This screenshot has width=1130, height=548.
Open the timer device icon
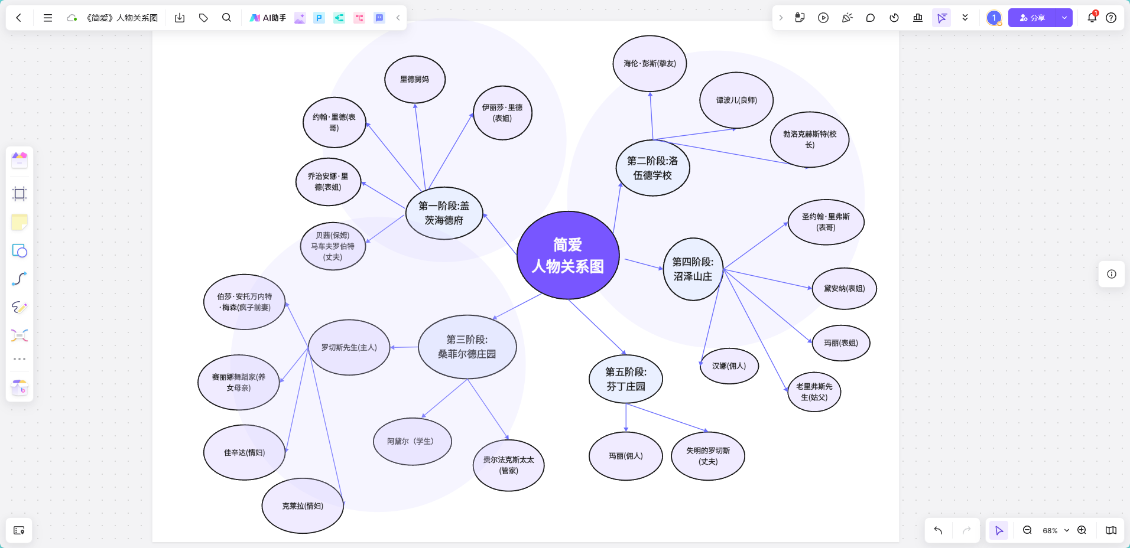tap(800, 18)
